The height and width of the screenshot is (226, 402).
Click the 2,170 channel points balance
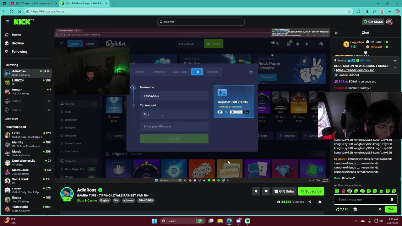pyautogui.click(x=342, y=209)
